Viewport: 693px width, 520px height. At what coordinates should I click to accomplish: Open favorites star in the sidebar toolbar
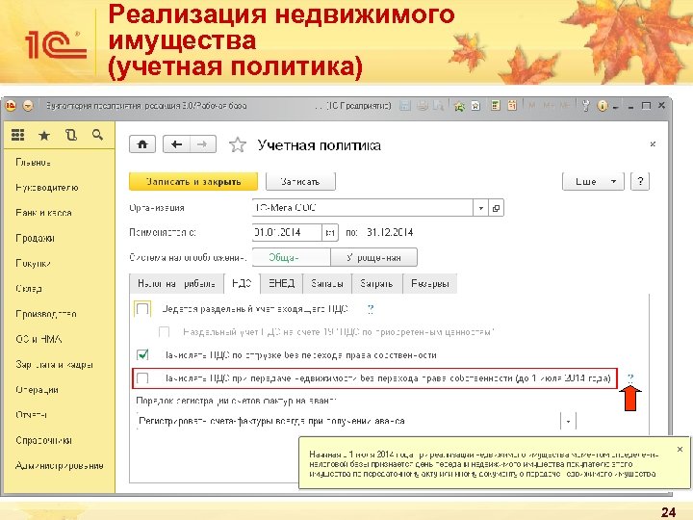(44, 136)
